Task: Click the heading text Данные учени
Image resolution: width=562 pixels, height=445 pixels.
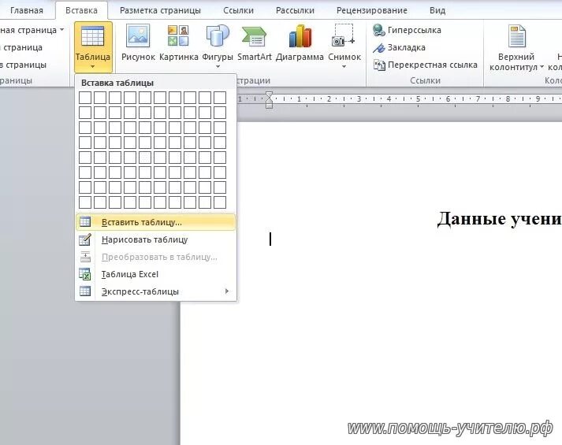Action: 499,218
